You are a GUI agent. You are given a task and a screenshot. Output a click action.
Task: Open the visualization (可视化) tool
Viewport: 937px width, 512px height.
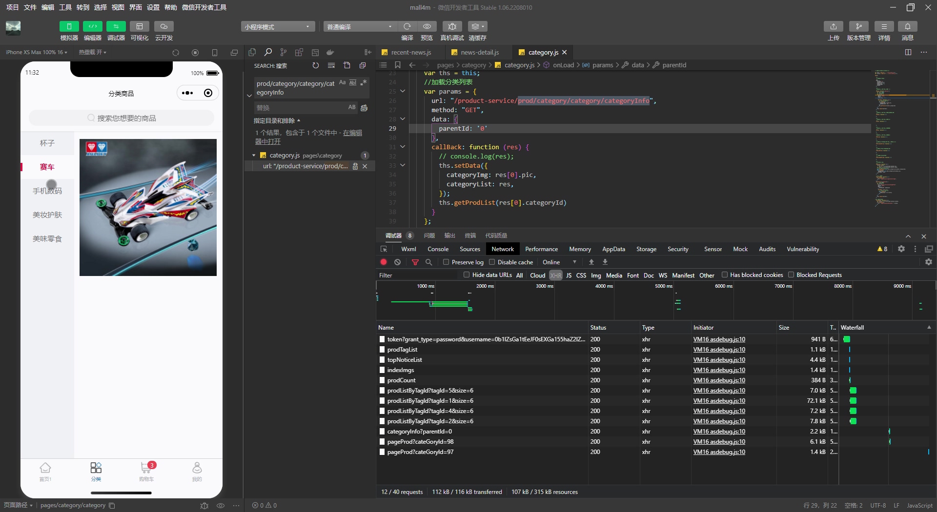pyautogui.click(x=139, y=26)
